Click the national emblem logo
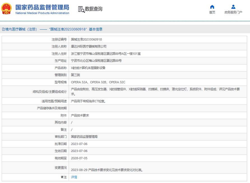 6,9
